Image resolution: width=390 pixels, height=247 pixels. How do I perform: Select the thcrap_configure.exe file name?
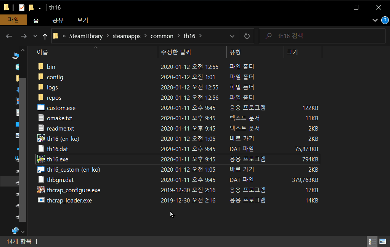point(74,190)
